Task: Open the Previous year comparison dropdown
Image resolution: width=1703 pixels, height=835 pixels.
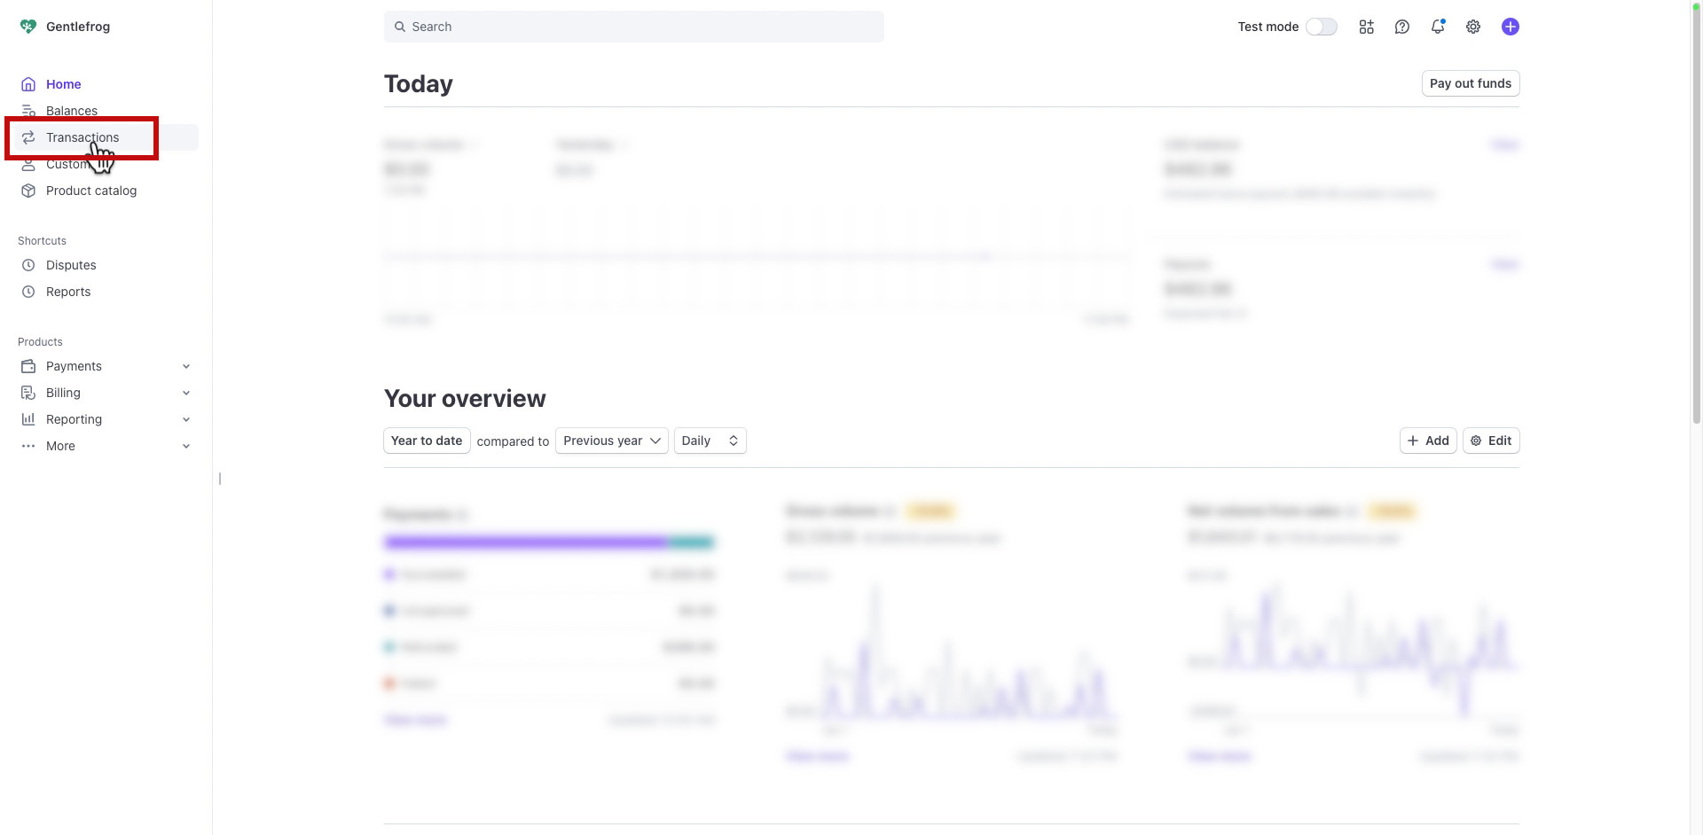Action: 611,441
